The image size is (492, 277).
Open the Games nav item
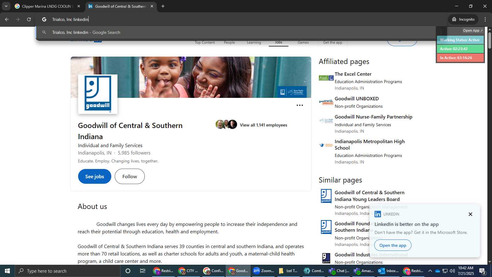(x=303, y=42)
